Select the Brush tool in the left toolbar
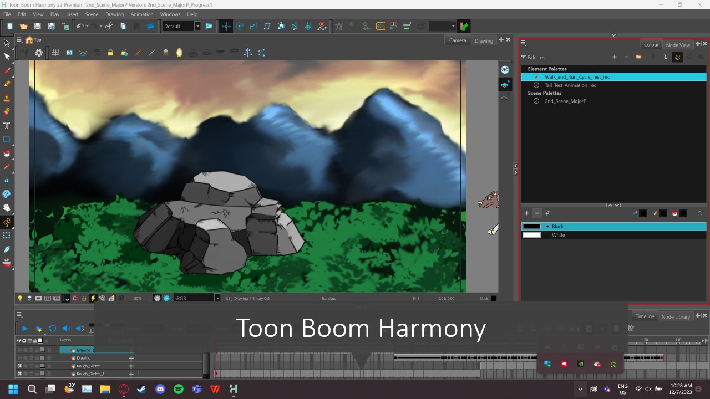Image resolution: width=710 pixels, height=399 pixels. pos(7,70)
